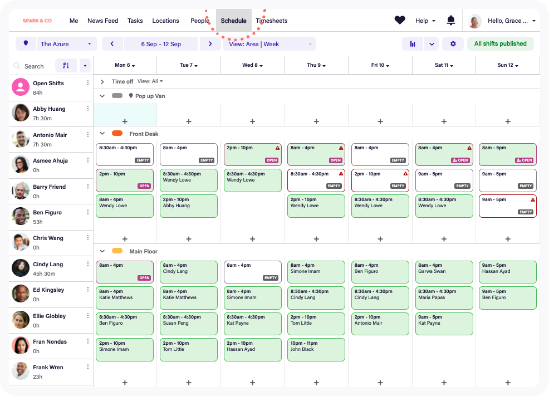The width and height of the screenshot is (549, 396).
Task: Open the stats bar chart icon
Action: tap(413, 44)
